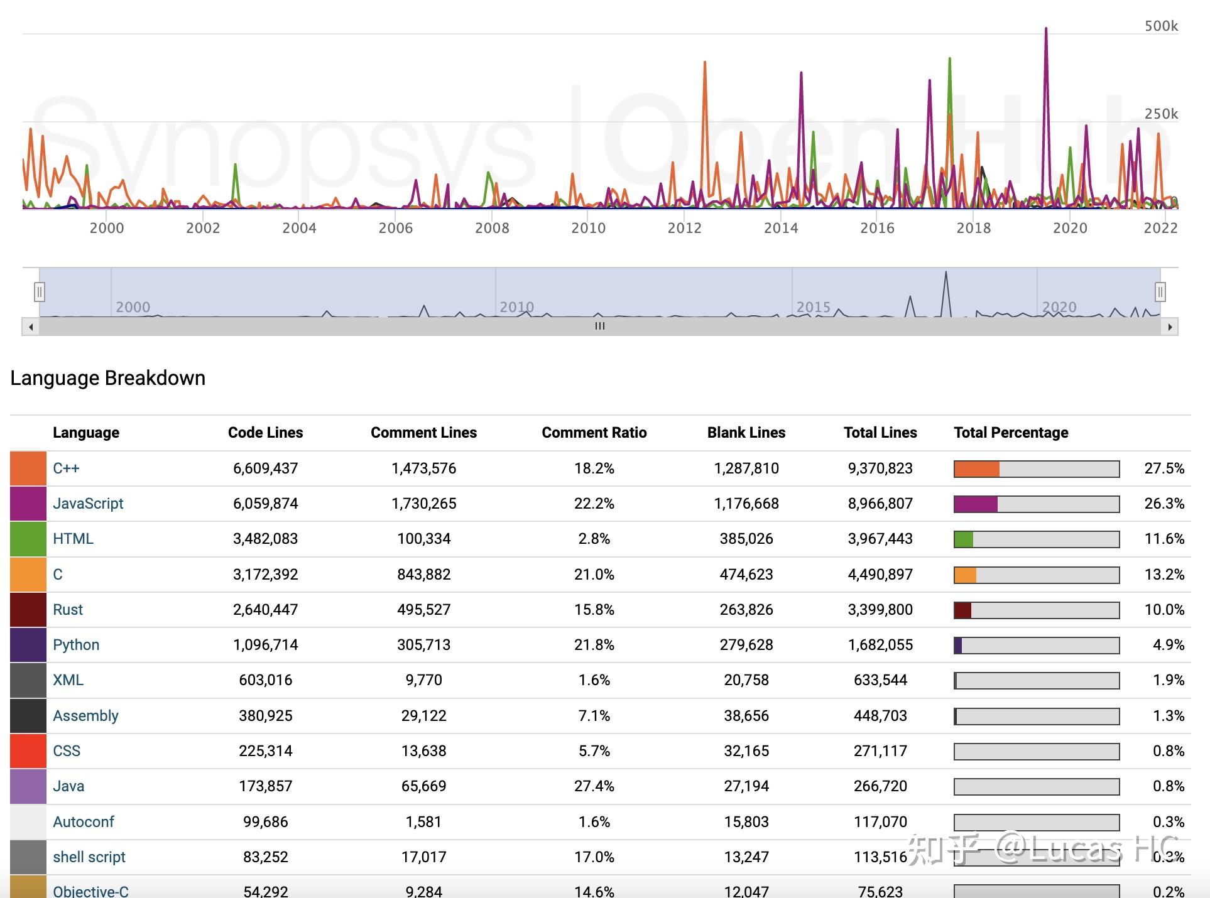Click the dark red Rust color swatch
1210x898 pixels.
pyautogui.click(x=28, y=610)
